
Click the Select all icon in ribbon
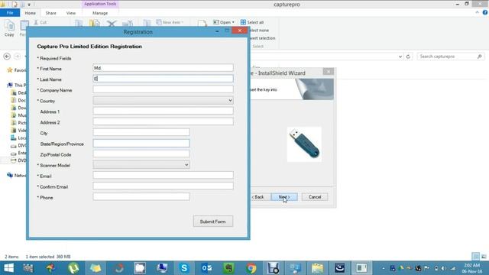[x=243, y=22]
